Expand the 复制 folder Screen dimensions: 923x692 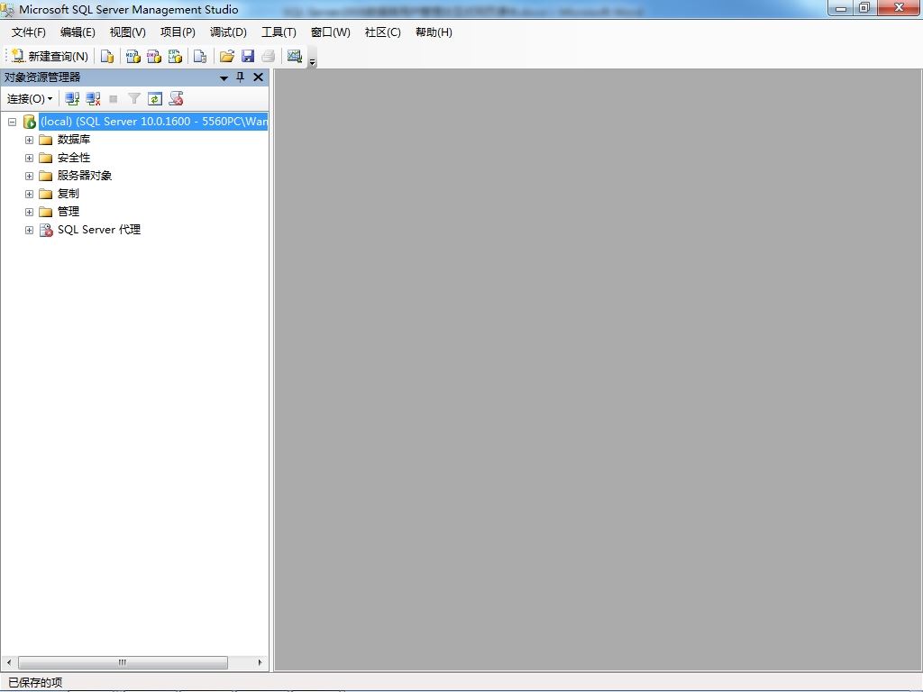click(x=29, y=194)
